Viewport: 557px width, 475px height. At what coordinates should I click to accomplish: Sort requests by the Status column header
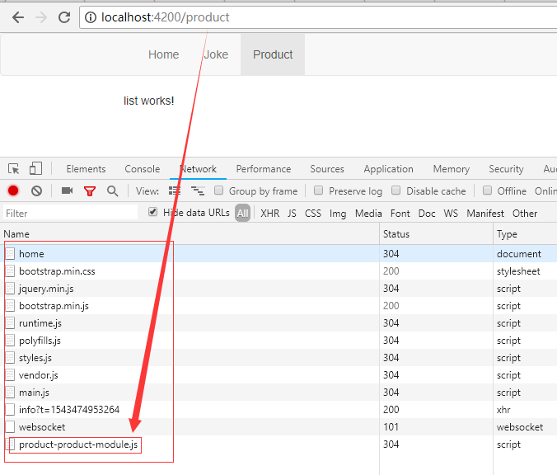coord(396,234)
